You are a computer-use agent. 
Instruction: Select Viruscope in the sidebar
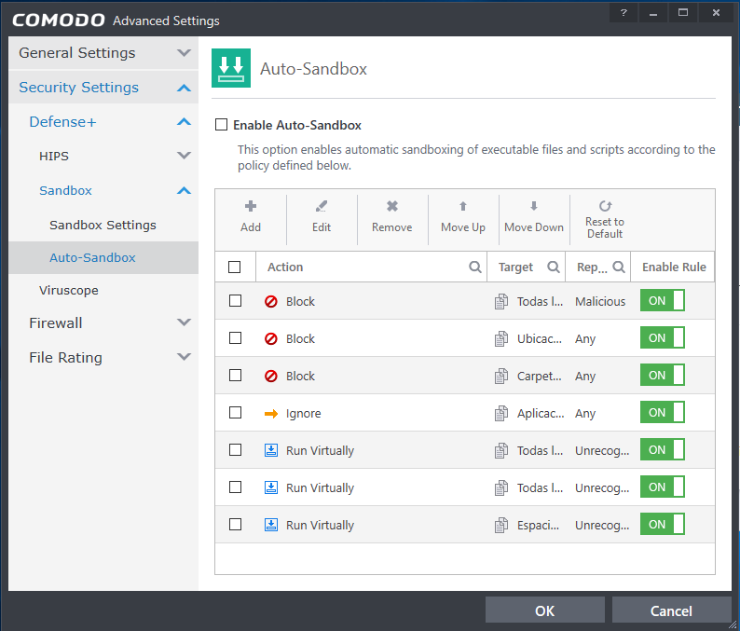coord(69,291)
